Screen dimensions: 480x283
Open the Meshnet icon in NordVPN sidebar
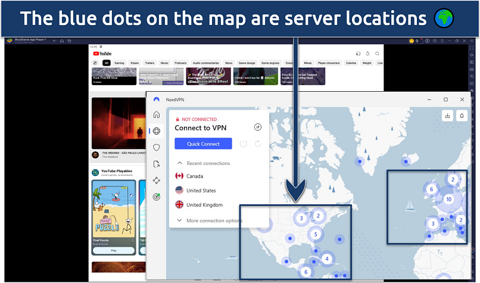click(x=157, y=181)
